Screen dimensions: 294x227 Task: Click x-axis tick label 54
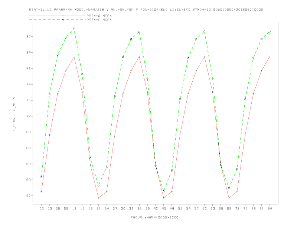click(188, 208)
